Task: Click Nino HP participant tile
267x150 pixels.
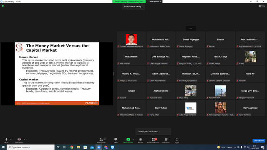Action: point(250,74)
